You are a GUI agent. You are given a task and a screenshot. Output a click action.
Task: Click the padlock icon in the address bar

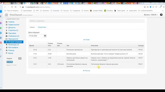click(x=23, y=7)
